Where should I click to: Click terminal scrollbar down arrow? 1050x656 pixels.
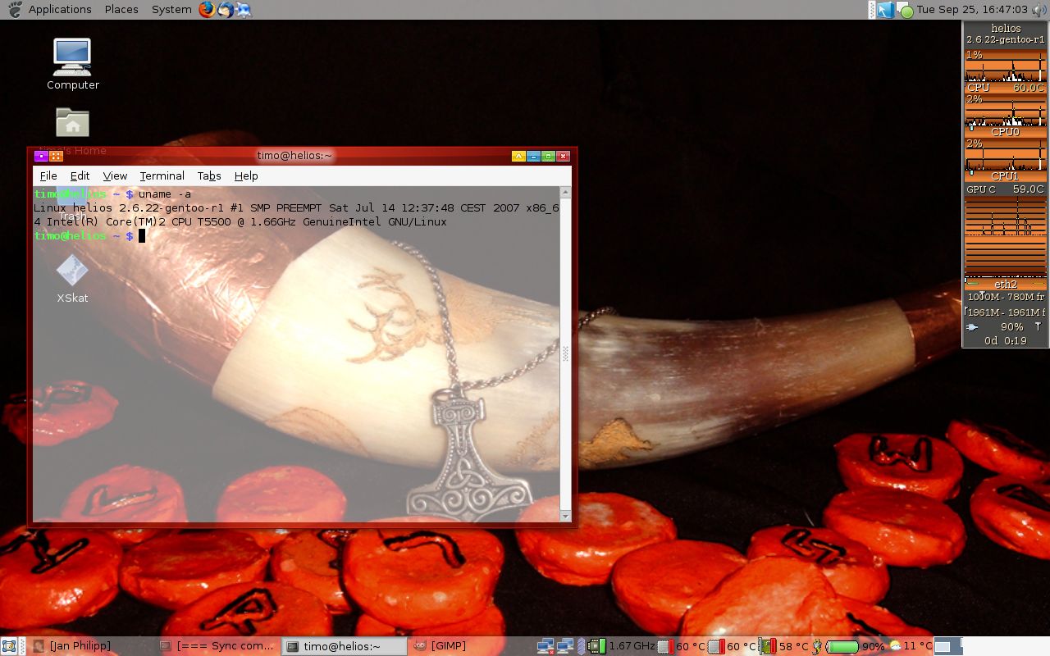565,516
